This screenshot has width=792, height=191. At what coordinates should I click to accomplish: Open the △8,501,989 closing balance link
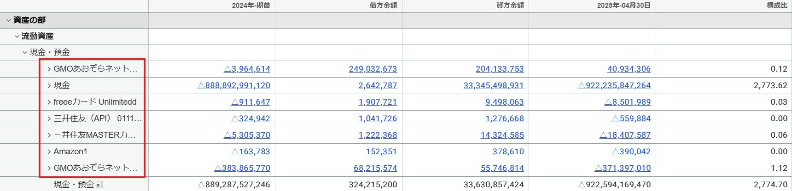(x=628, y=102)
